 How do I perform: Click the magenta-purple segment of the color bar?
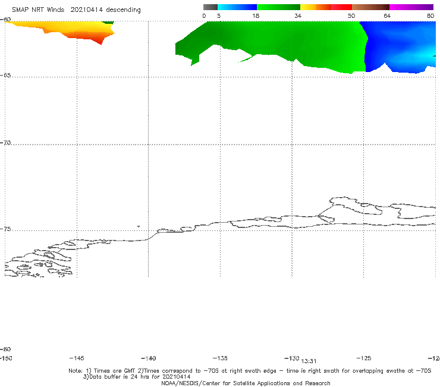(x=411, y=7)
